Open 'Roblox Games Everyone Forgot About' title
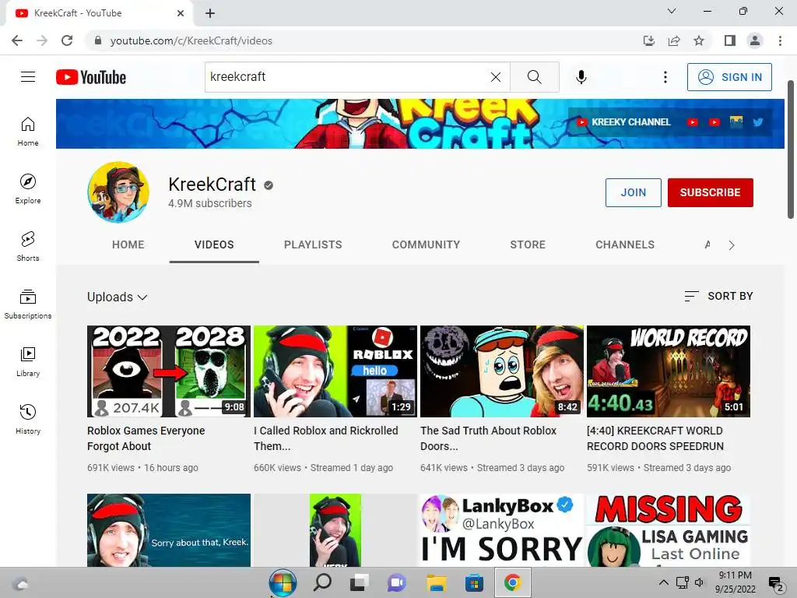This screenshot has height=598, width=797. pos(146,438)
